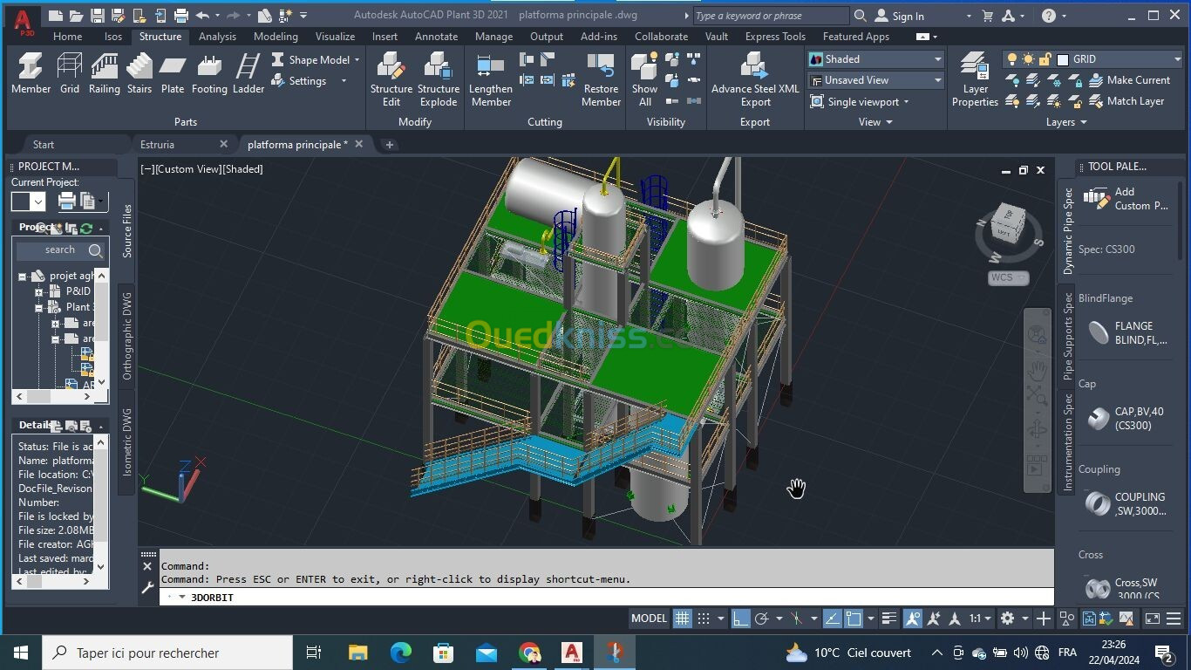Choose the Ladder tool
Screen dimensions: 1191x670
point(248,73)
